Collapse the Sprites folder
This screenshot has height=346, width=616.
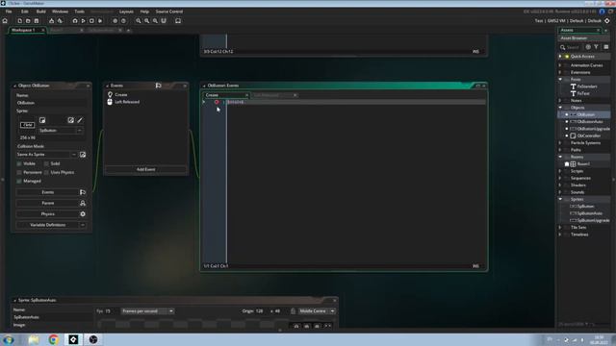(x=560, y=199)
